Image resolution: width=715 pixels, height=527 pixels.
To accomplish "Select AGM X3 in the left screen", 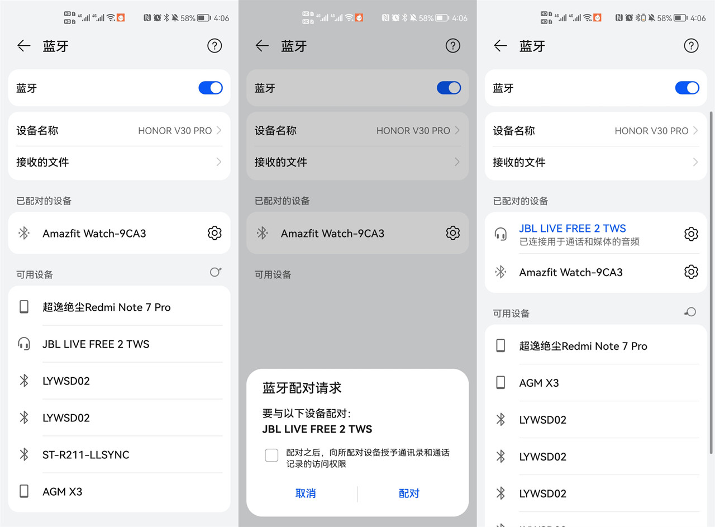I will [119, 491].
